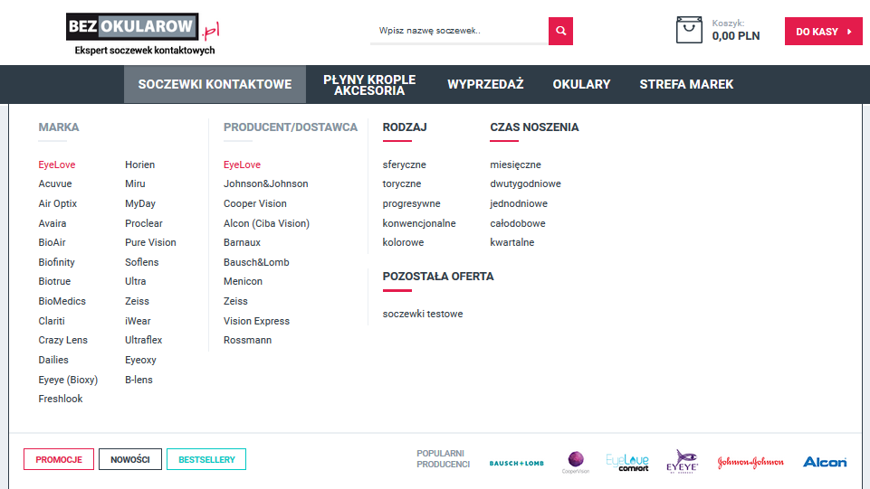
Task: Choose progresywne lens type
Action: point(411,203)
